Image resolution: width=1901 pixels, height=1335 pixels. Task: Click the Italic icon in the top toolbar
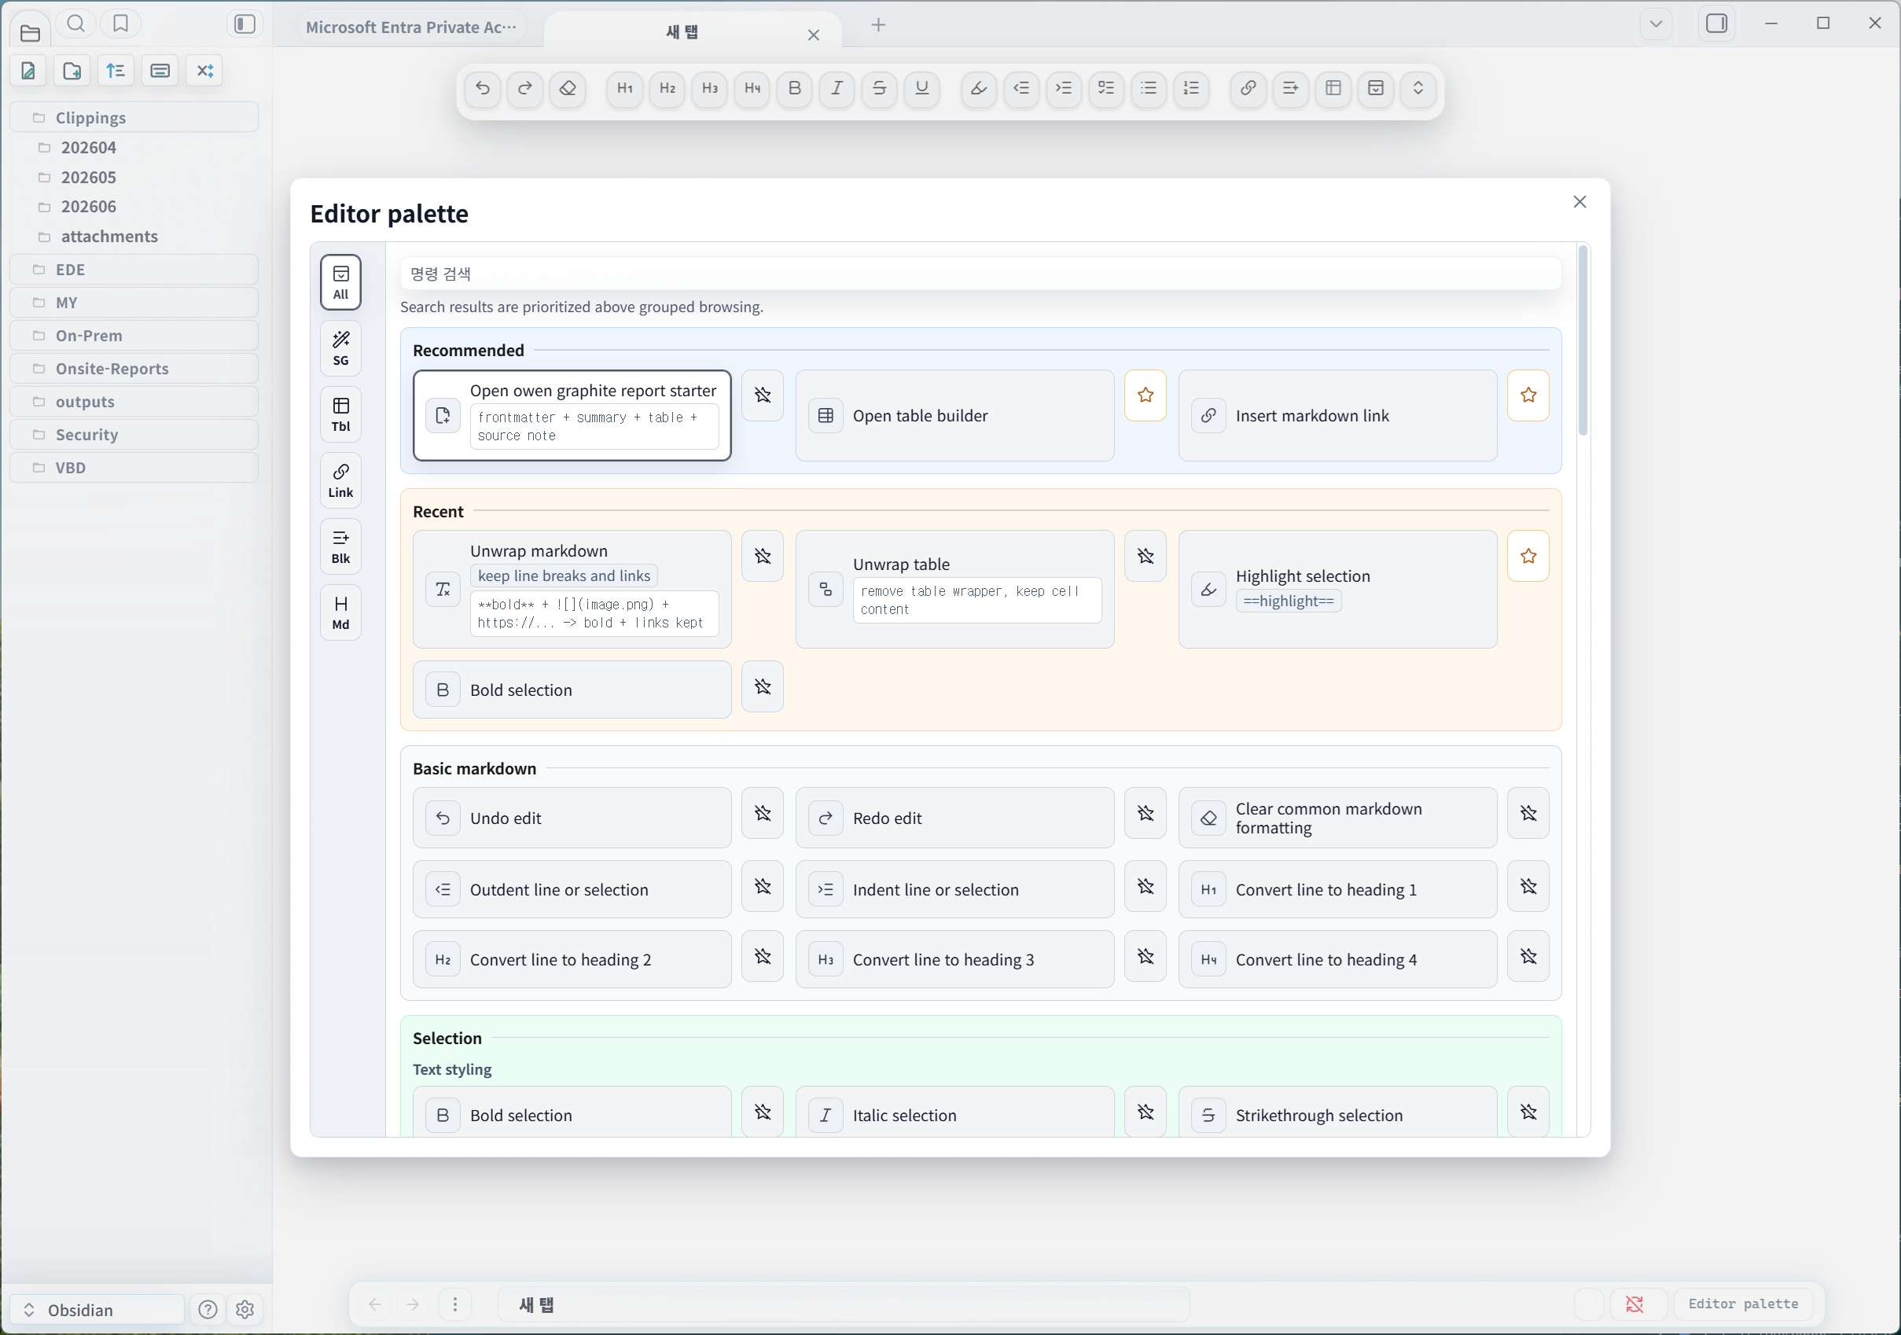tap(837, 88)
